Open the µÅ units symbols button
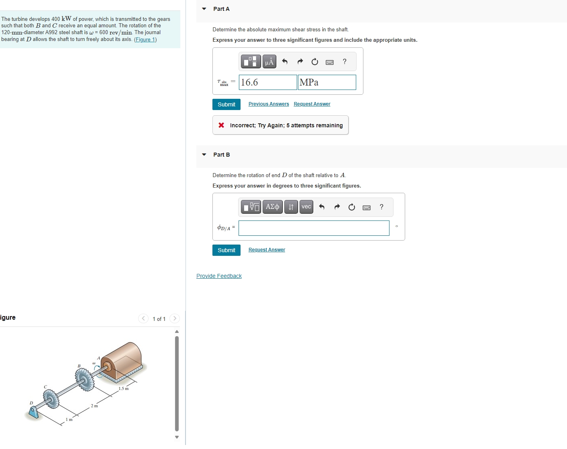Screen dimensions: 567x449 click(269, 61)
